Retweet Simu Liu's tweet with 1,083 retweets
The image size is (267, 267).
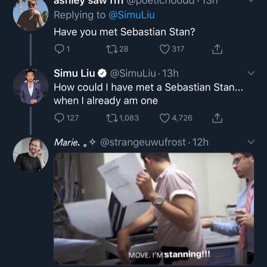[111, 117]
